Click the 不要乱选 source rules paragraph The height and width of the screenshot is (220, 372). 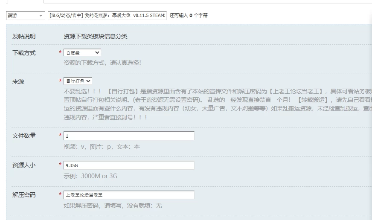pos(218,104)
